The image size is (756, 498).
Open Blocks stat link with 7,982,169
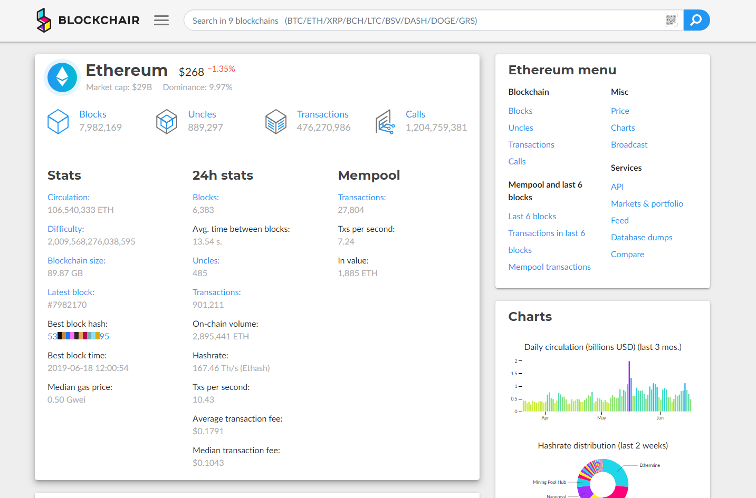[x=93, y=114]
